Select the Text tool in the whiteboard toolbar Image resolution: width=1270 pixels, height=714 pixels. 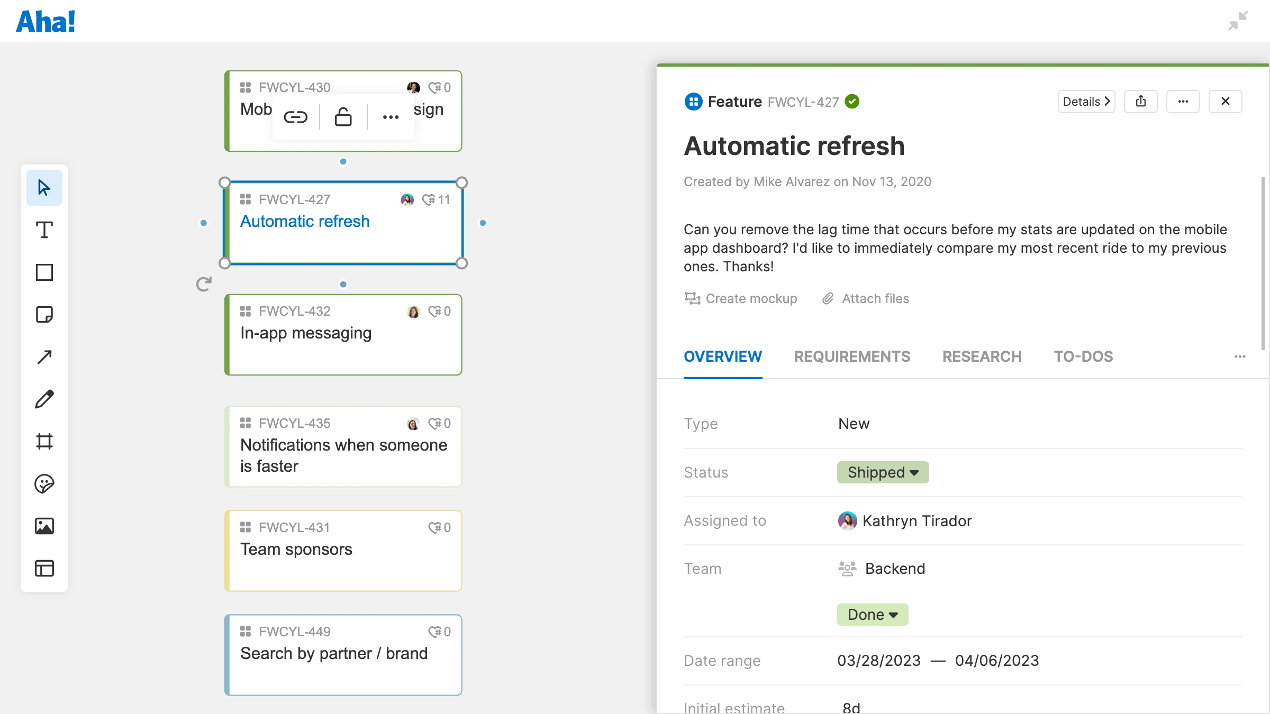(x=44, y=230)
